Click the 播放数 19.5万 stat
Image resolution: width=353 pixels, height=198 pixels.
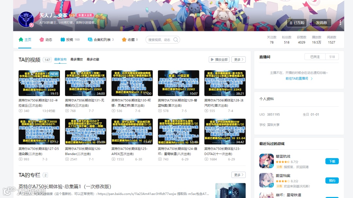coord(316,40)
